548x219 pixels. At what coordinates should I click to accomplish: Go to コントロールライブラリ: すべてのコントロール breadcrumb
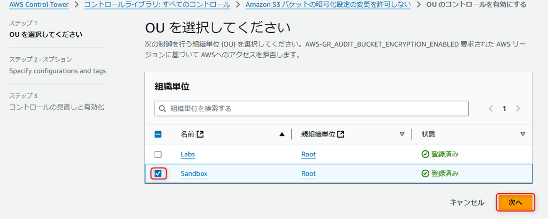157,5
